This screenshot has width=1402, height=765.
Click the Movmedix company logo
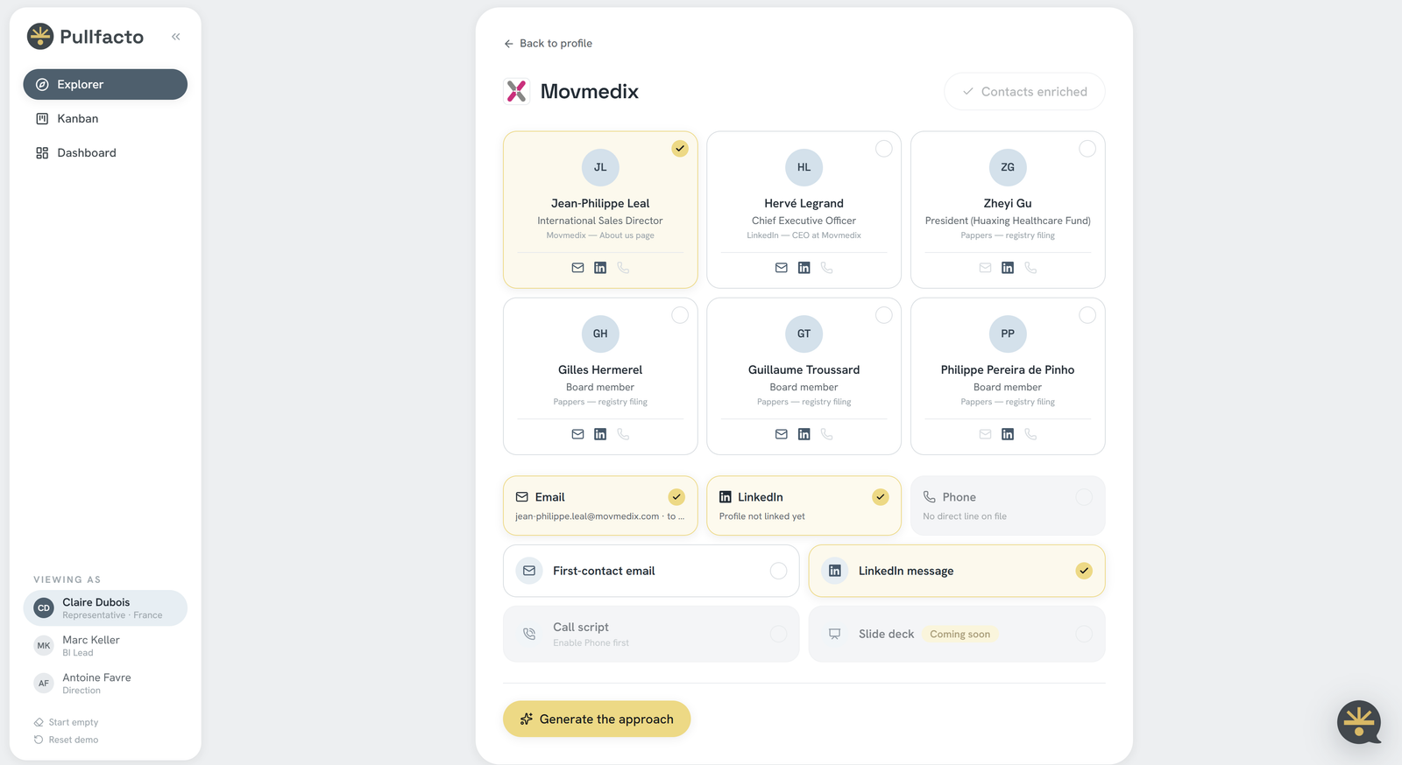517,91
